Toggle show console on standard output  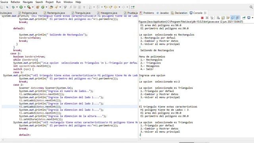233,18
